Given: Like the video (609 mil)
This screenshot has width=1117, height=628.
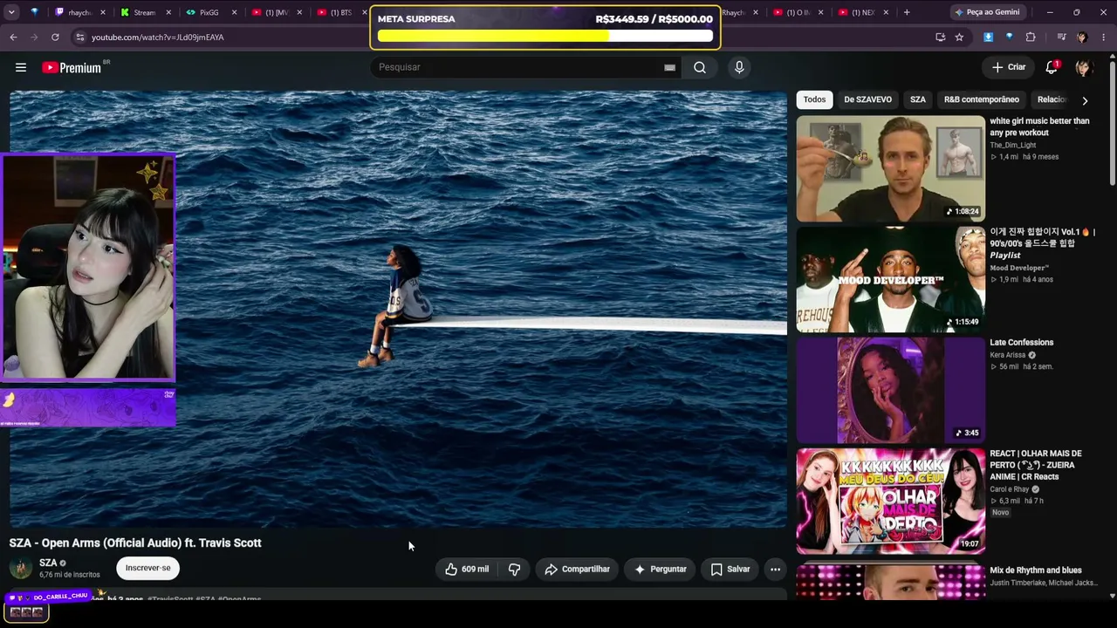Looking at the screenshot, I should (466, 569).
